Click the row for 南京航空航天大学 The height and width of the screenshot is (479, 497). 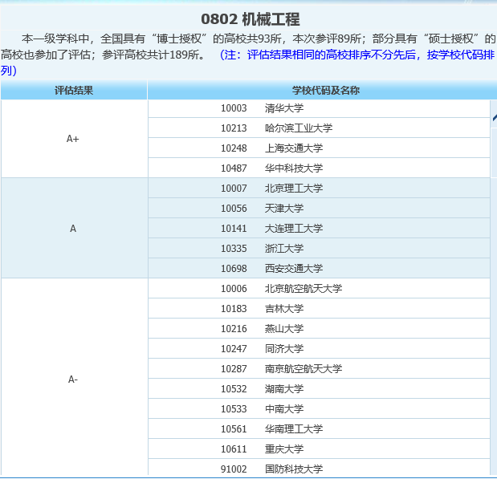(319, 369)
